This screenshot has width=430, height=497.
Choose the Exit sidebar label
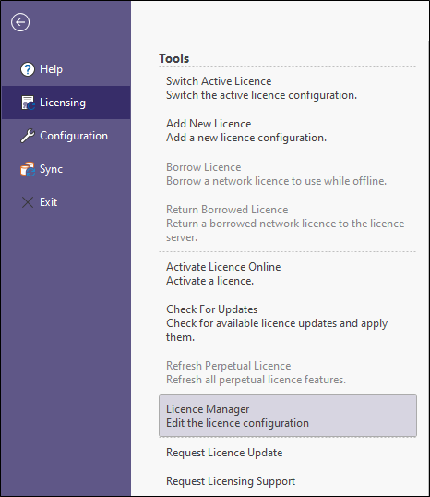click(x=49, y=202)
